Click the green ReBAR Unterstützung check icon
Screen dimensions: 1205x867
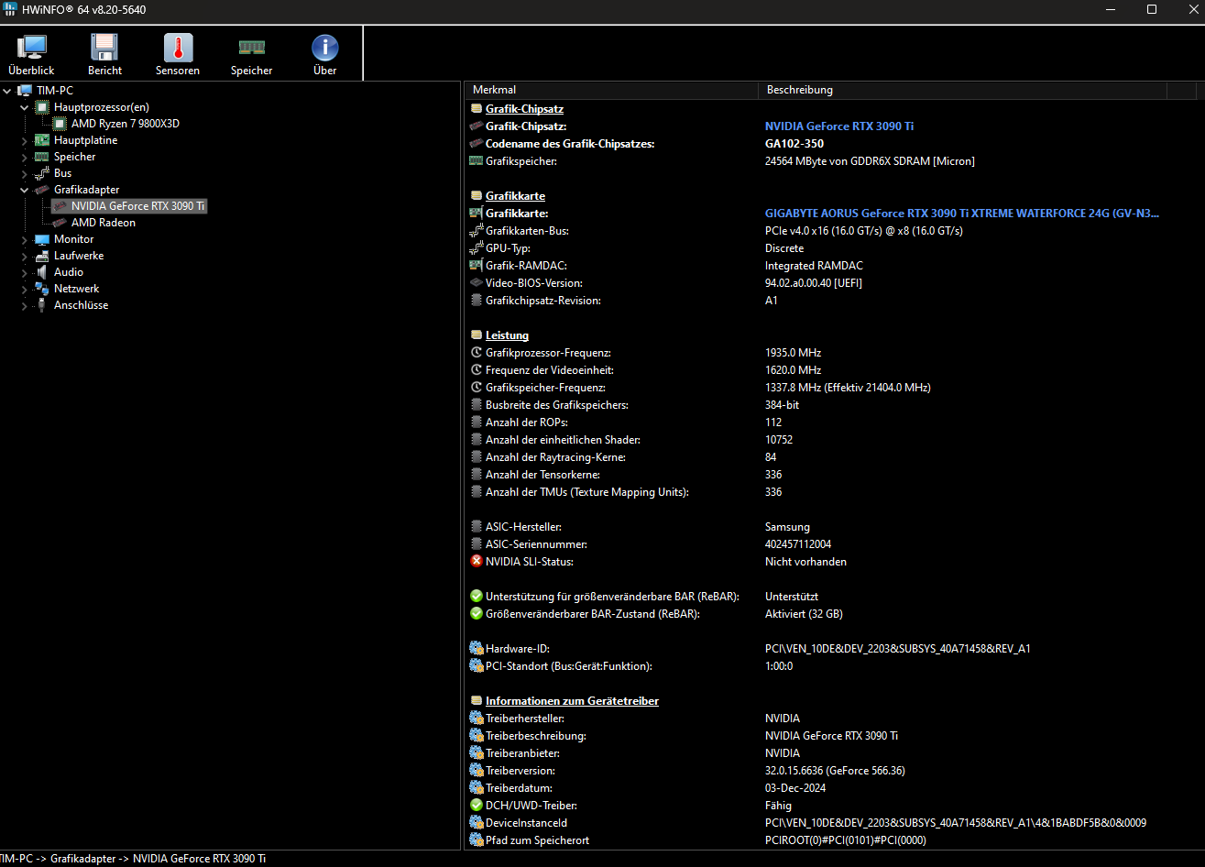tap(476, 597)
